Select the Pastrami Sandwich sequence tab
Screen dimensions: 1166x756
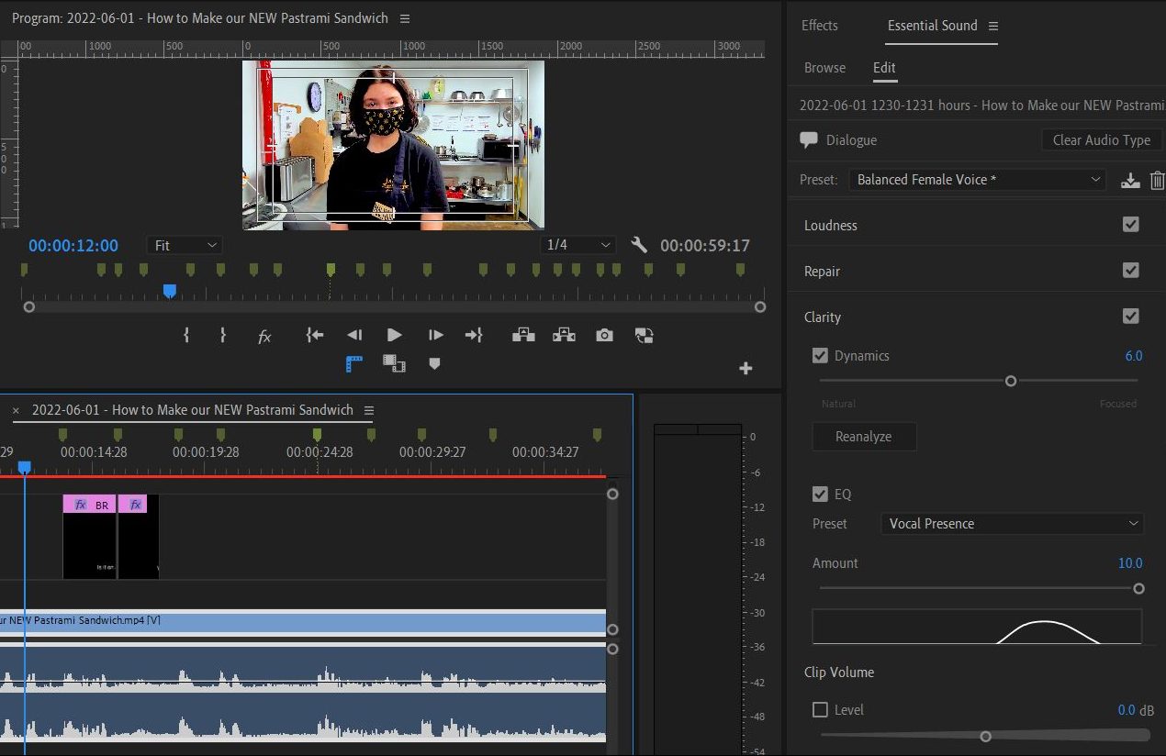pos(192,410)
